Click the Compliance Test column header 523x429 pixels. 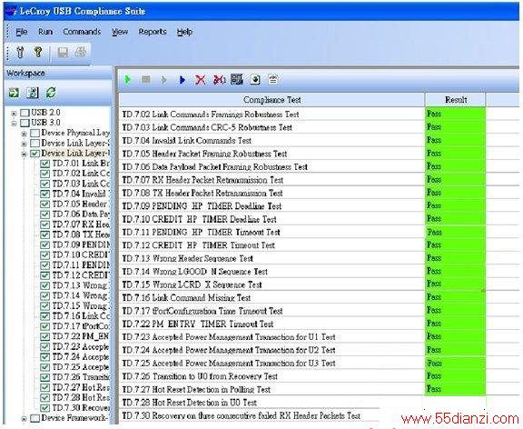271,99
